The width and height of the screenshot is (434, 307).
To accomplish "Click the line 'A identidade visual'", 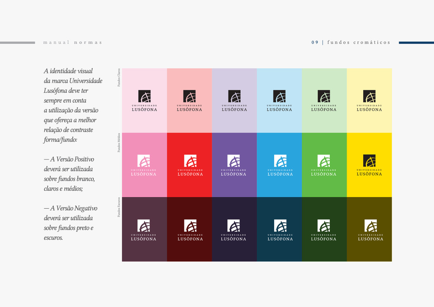I will (68, 71).
